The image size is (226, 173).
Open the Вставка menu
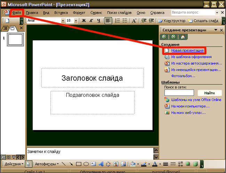tap(61, 12)
